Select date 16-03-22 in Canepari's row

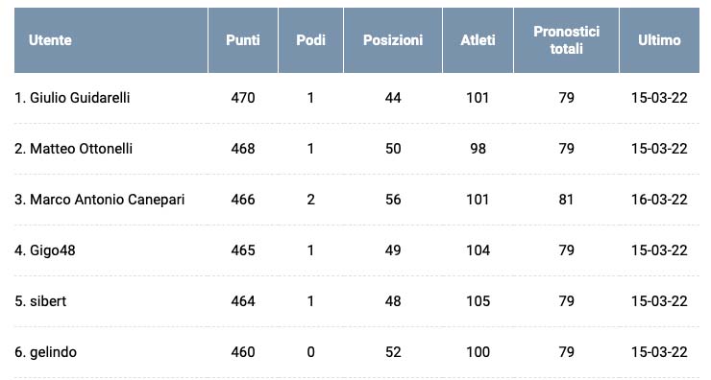(659, 200)
